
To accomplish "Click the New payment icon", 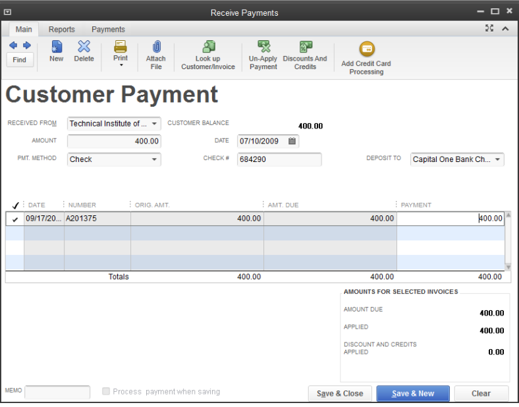I will [57, 47].
